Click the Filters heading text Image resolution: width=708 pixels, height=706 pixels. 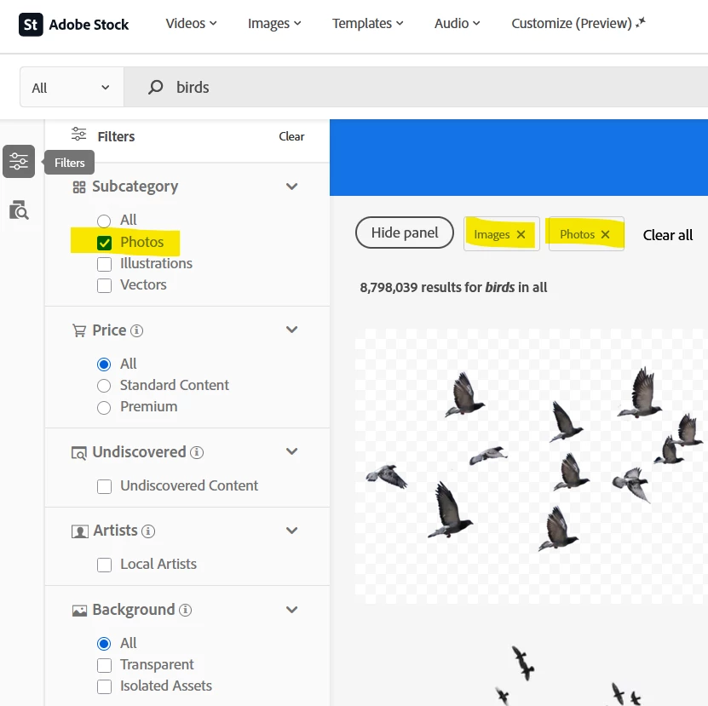pyautogui.click(x=116, y=136)
